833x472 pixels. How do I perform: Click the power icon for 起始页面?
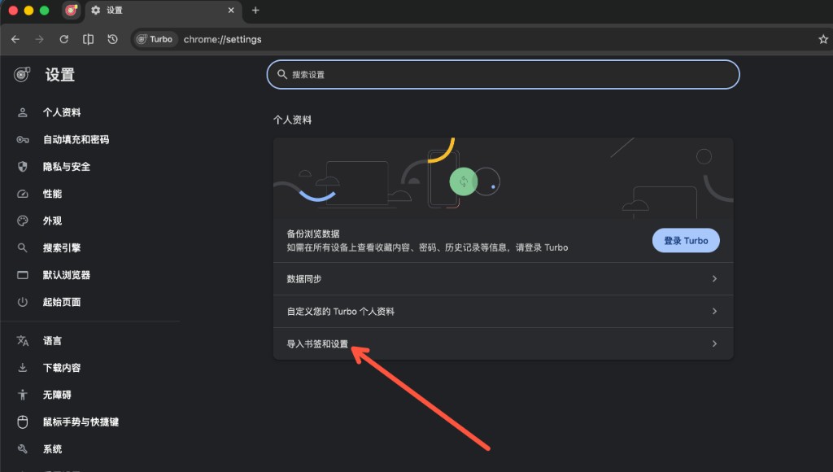[x=22, y=302]
